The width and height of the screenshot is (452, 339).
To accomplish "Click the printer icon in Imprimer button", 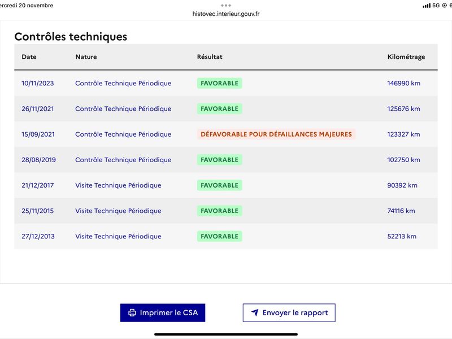I will (x=132, y=313).
